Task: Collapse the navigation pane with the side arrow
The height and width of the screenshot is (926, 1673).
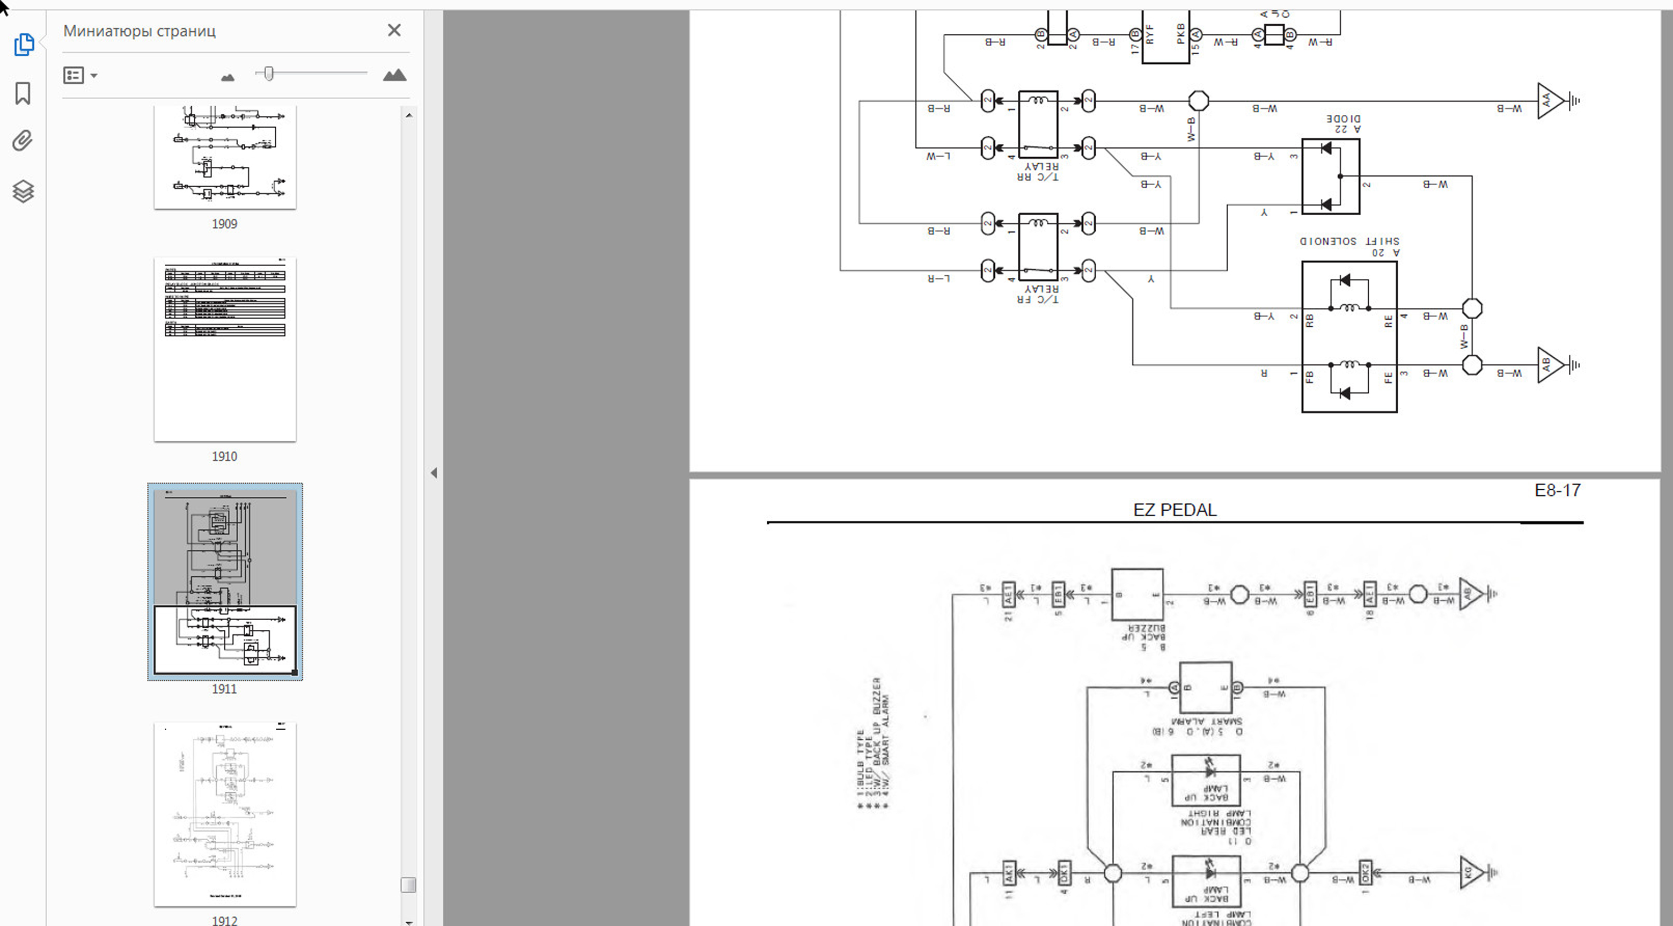Action: tap(433, 473)
